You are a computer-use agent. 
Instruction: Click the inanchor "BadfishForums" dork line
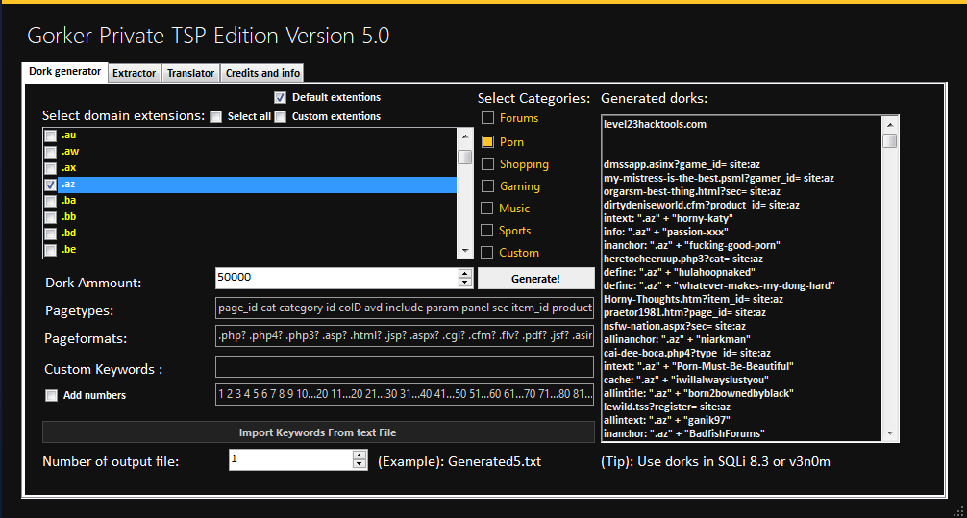click(684, 434)
